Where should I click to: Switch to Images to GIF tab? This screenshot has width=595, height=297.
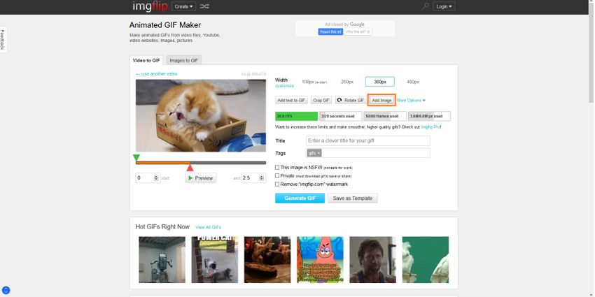pos(183,60)
